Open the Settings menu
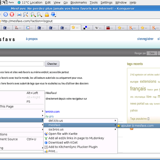160x160 pixels. click(x=106, y=2)
